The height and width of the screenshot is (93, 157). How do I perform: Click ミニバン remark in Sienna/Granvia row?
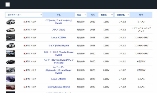[x=141, y=87]
